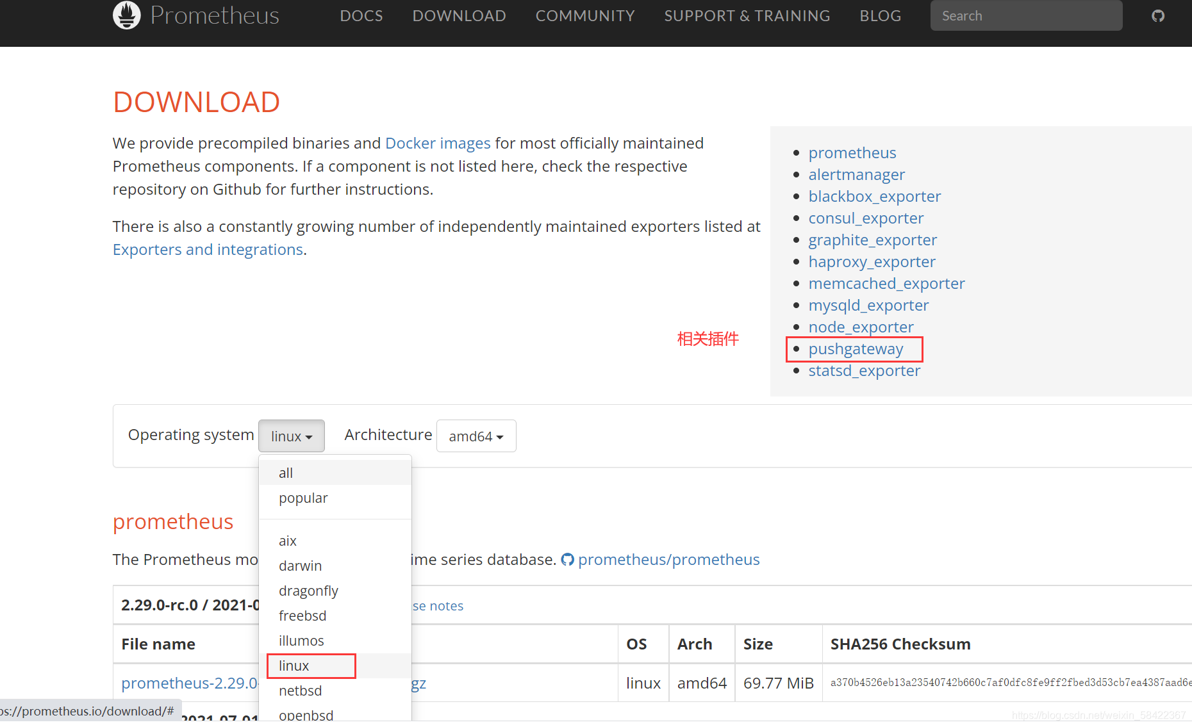The width and height of the screenshot is (1192, 727).
Task: Expand the Architecture amd64 dropdown
Action: 476,436
